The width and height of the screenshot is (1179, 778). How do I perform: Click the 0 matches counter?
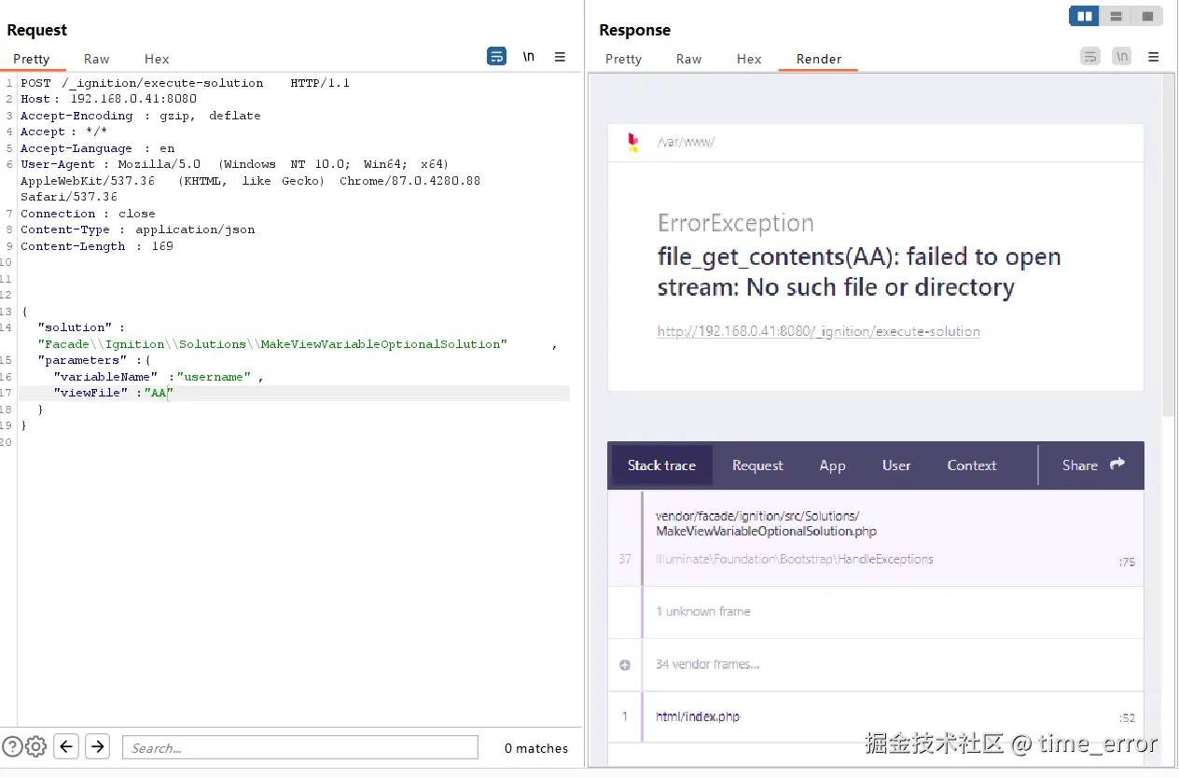(x=536, y=748)
